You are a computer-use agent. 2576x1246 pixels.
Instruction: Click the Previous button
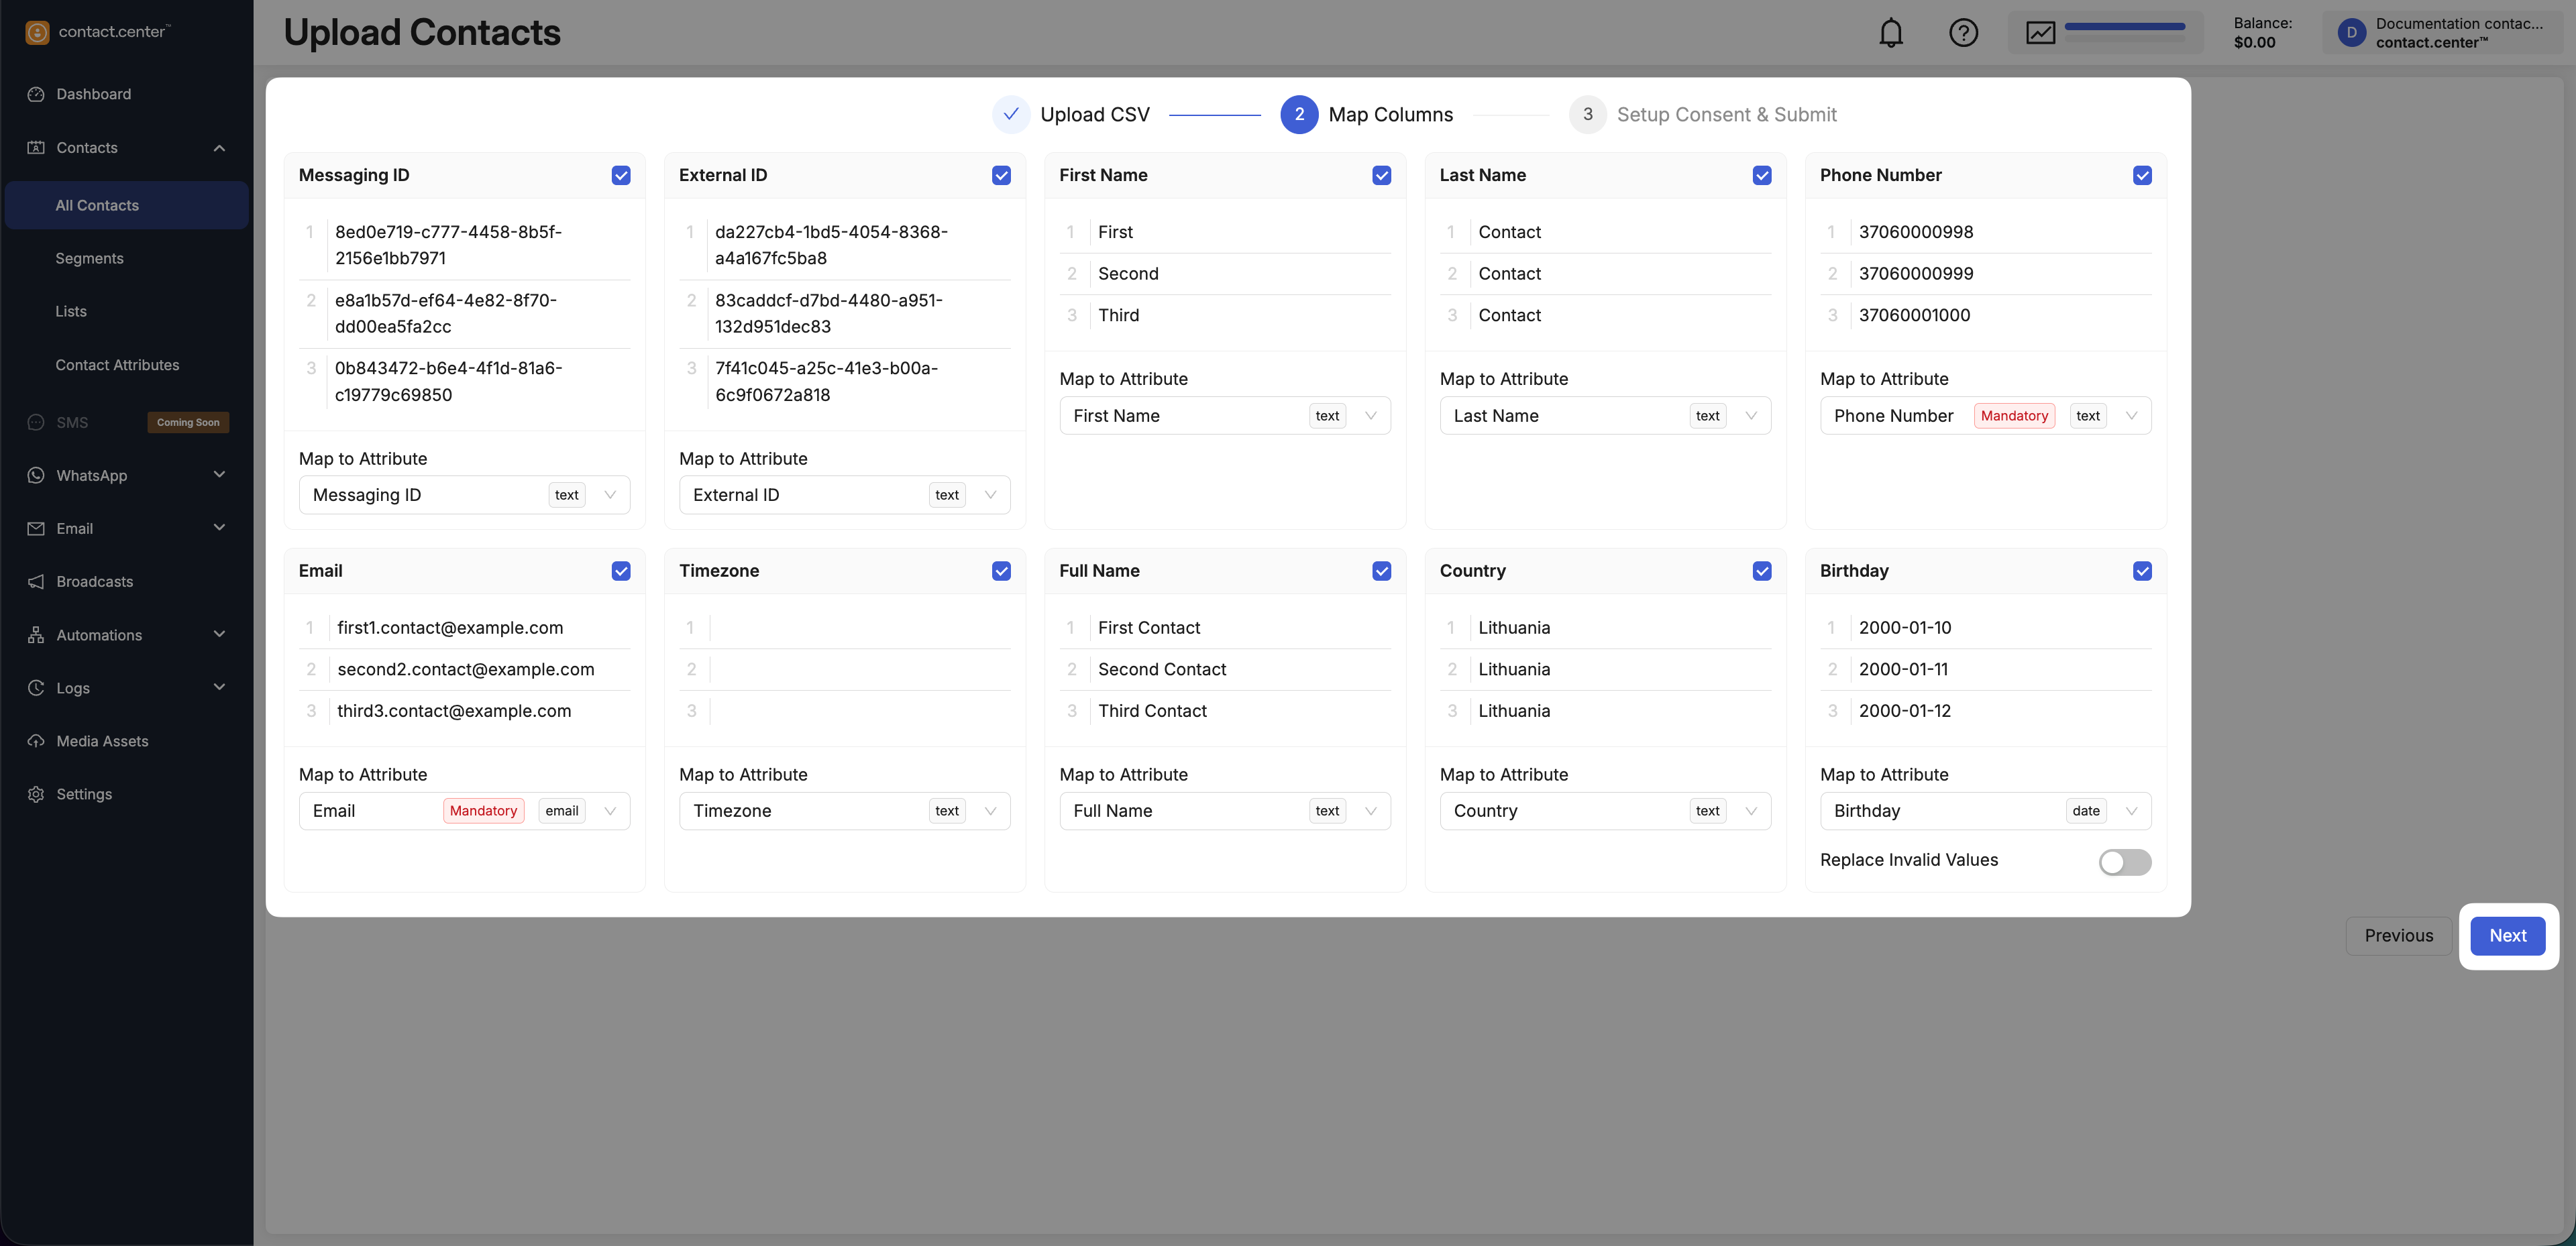[2398, 936]
